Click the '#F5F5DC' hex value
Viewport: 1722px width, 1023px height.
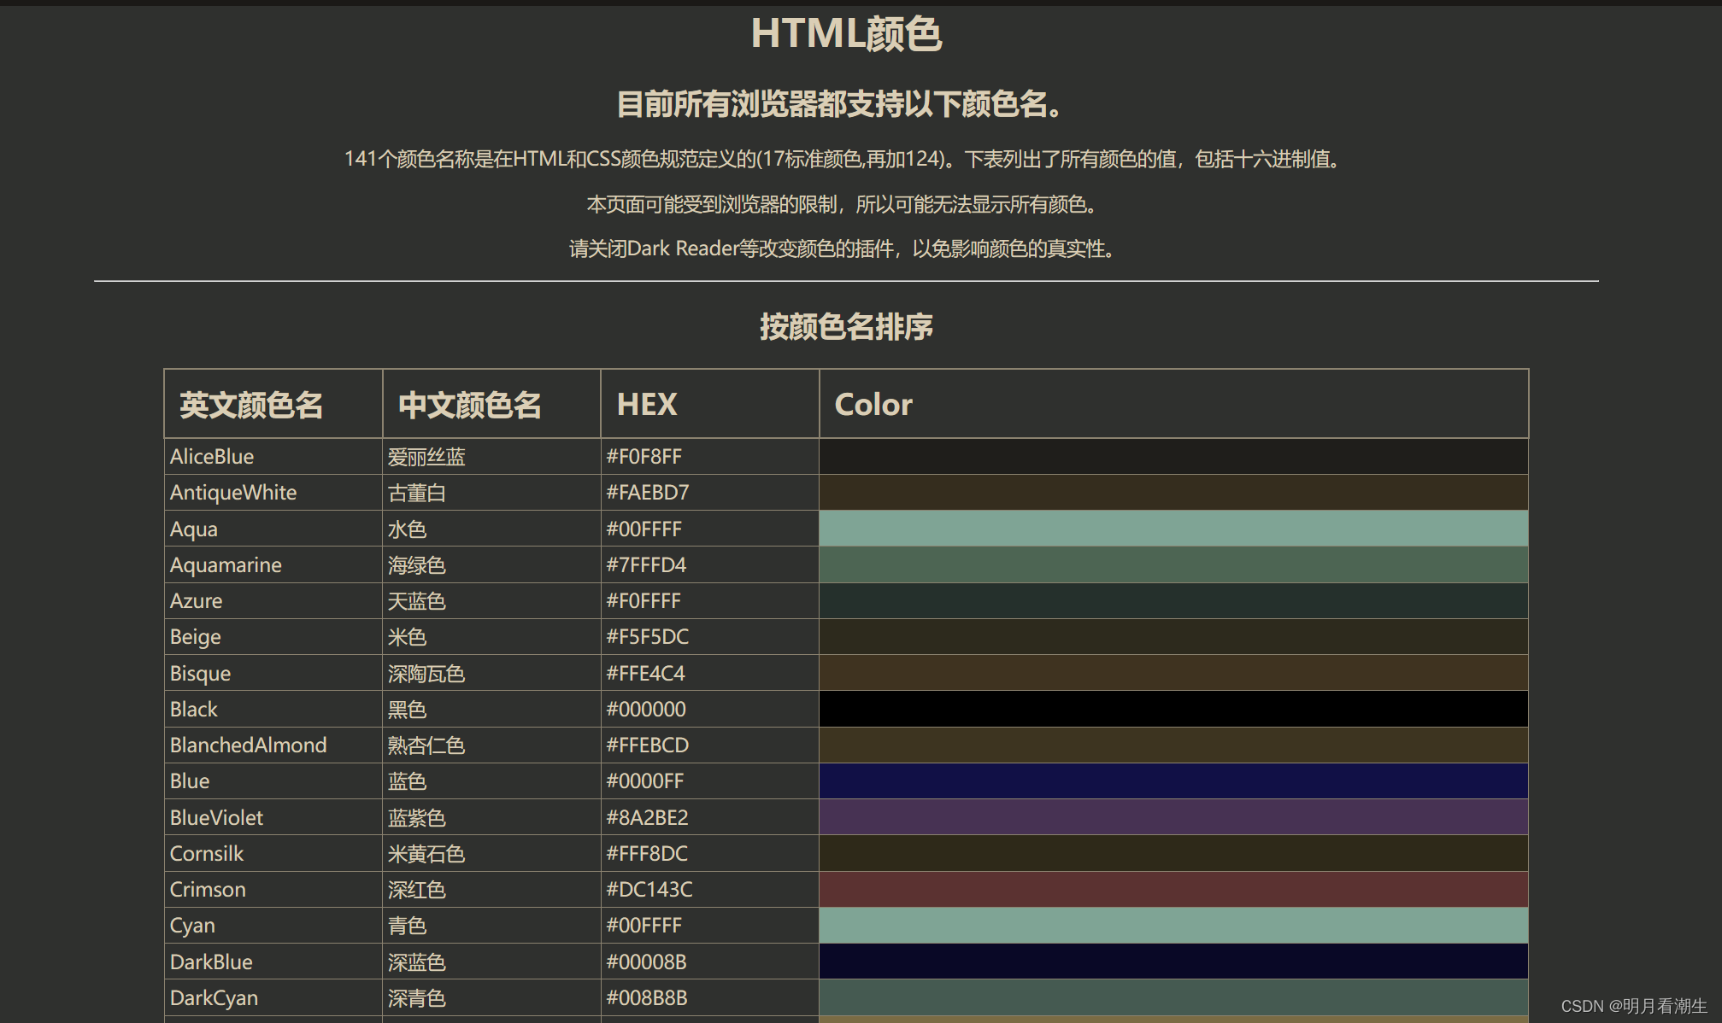click(647, 637)
